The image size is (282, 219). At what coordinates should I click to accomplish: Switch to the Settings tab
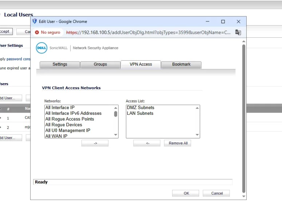[60, 64]
